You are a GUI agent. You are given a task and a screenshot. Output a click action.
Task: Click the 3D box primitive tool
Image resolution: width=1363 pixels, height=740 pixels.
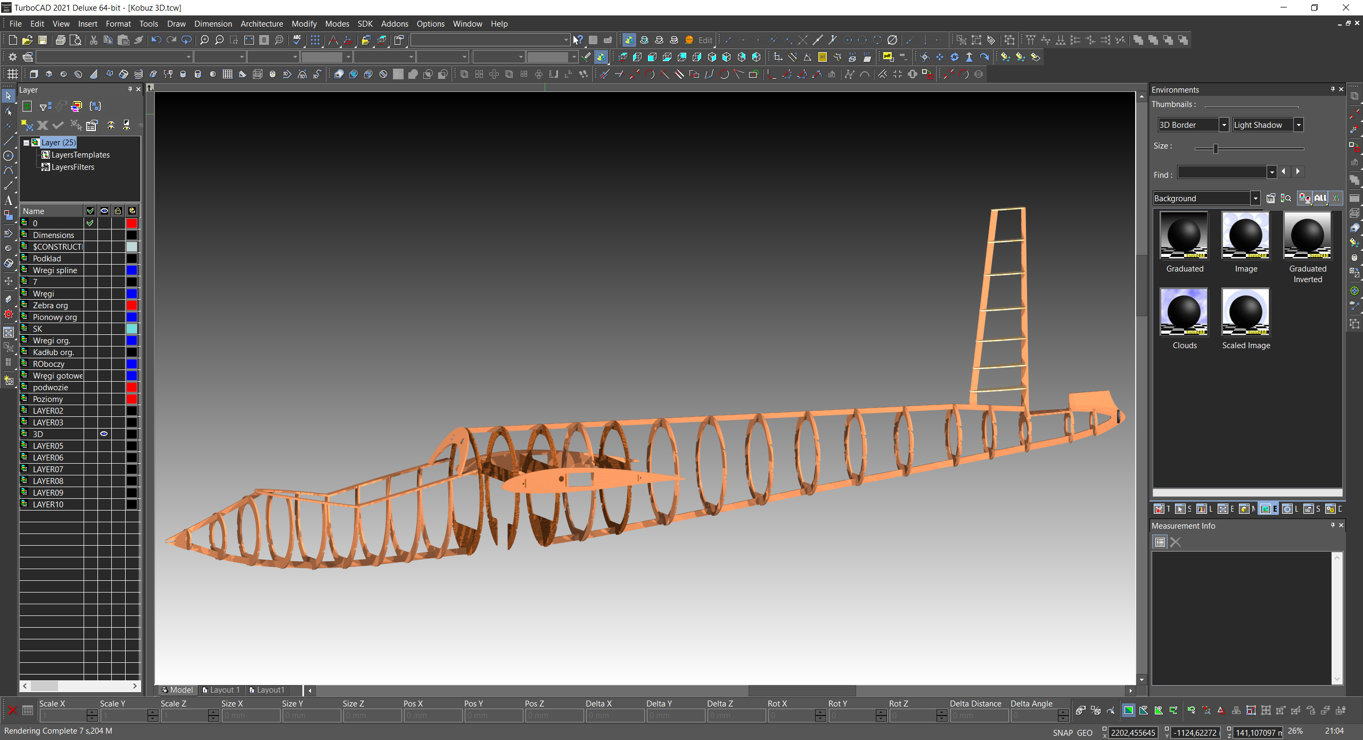pos(34,74)
